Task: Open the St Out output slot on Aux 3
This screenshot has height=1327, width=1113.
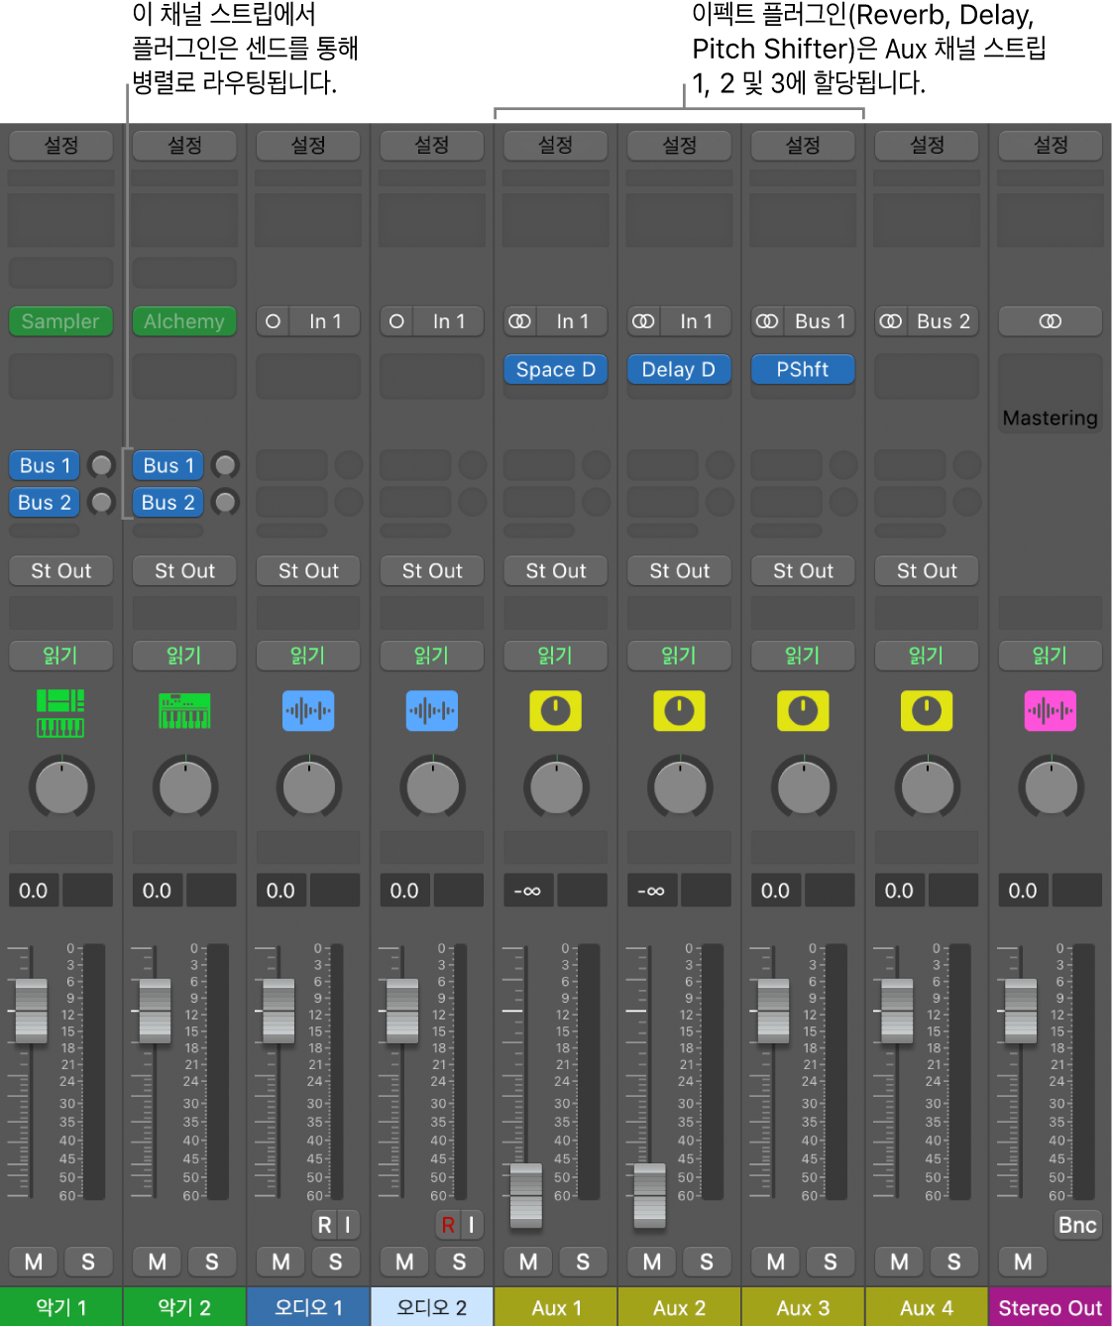Action: [x=803, y=571]
